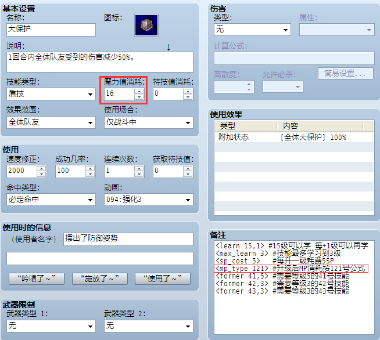This screenshot has width=380, height=340.
Task: Click the "施放了～" button
Action: [x=100, y=278]
